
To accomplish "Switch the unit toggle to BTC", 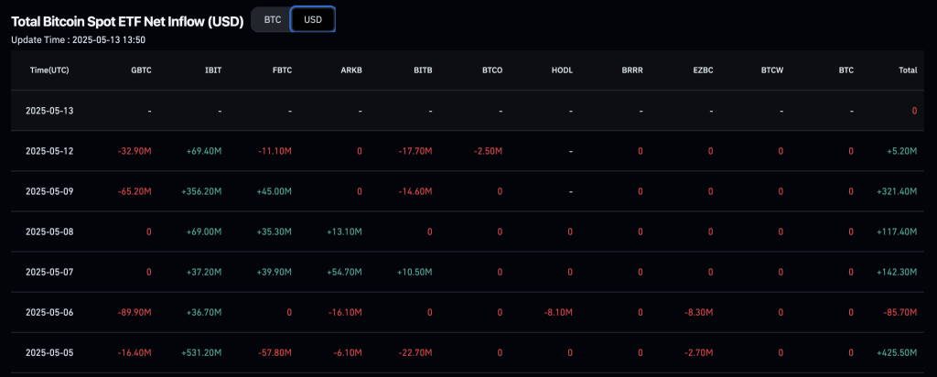I will click(272, 19).
